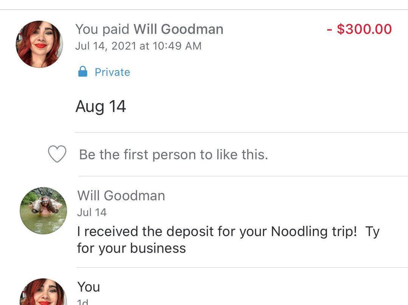Open Will Goodman's comment avatar photo
The image size is (408, 305).
pyautogui.click(x=43, y=210)
